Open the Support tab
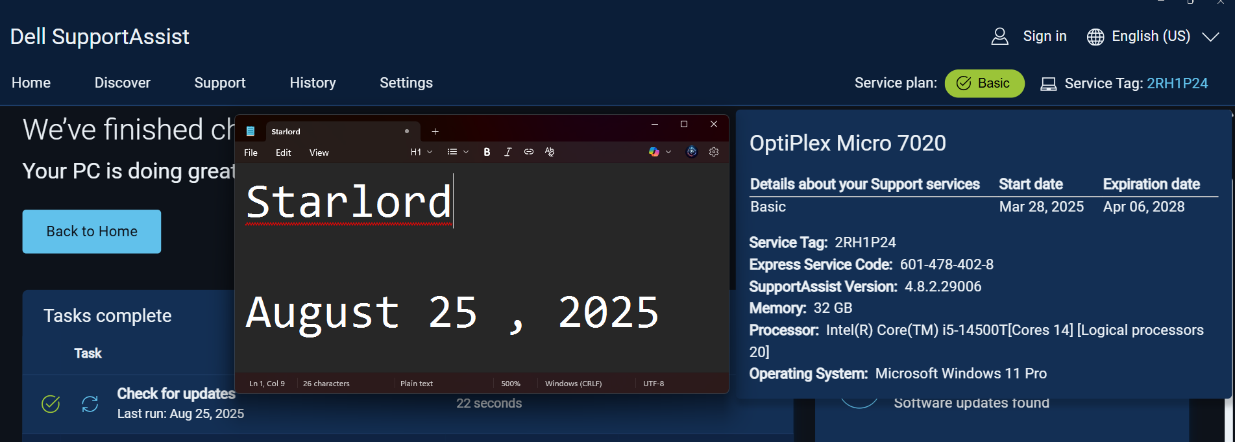Image resolution: width=1235 pixels, height=442 pixels. [220, 82]
